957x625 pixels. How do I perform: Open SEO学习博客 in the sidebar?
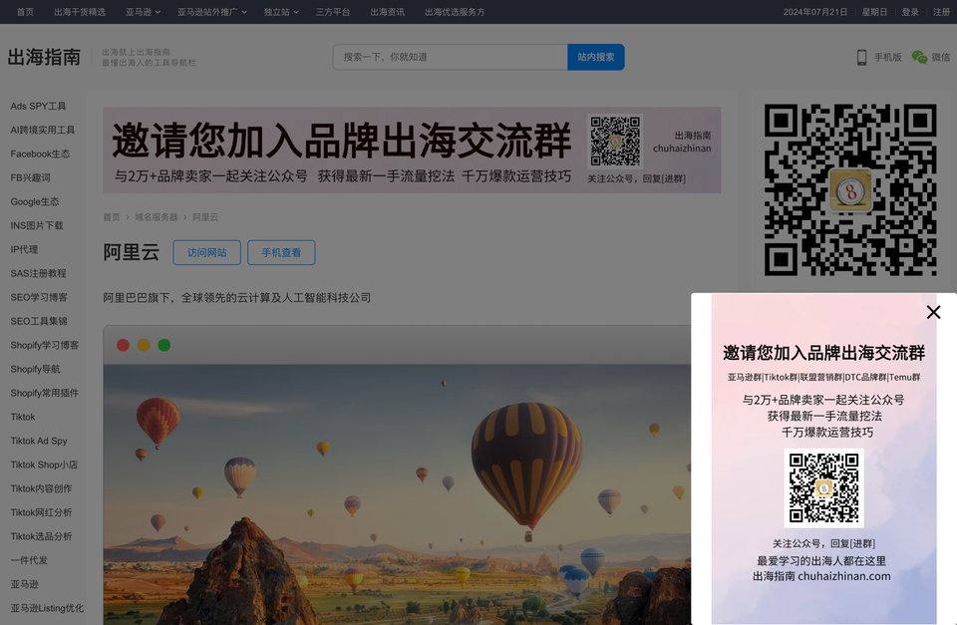point(39,297)
